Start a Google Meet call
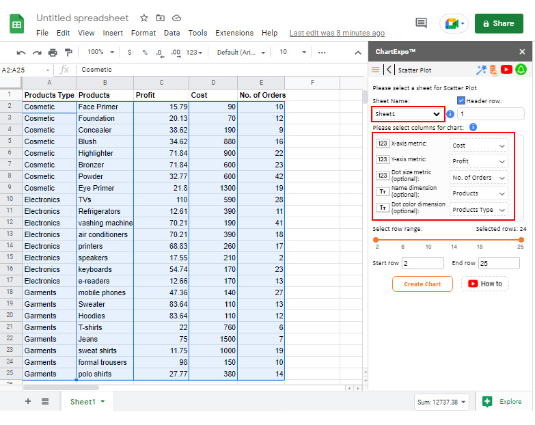The height and width of the screenshot is (425, 535). point(454,23)
